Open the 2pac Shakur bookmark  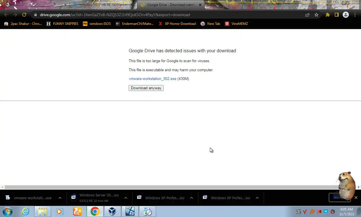23,24
